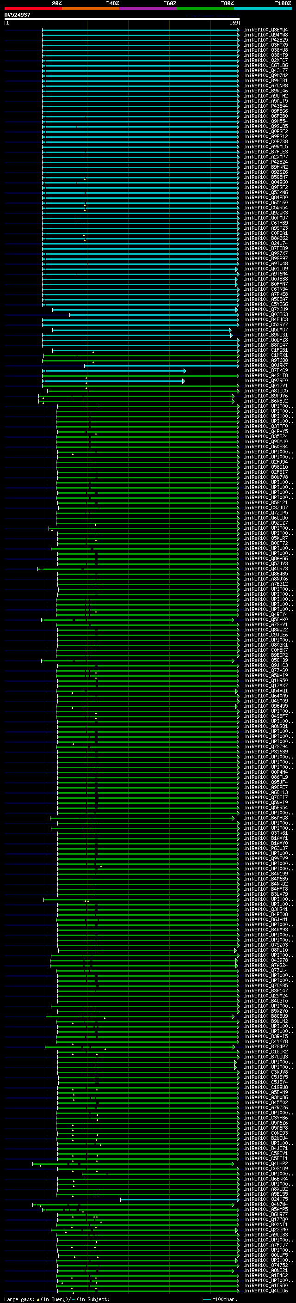Select label UniRef100_Q4UHP2

pyautogui.click(x=265, y=1164)
